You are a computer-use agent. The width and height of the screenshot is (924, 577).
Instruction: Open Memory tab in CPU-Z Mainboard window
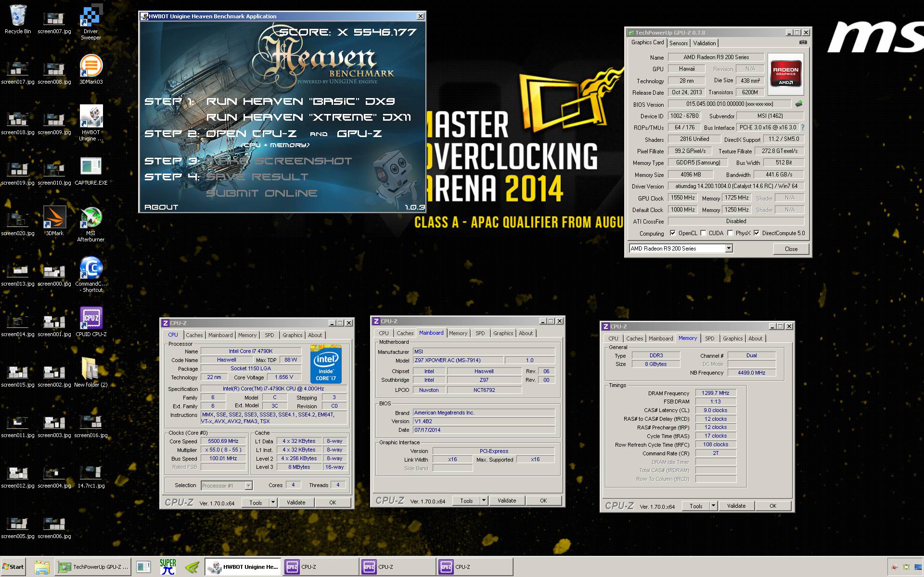pos(458,333)
